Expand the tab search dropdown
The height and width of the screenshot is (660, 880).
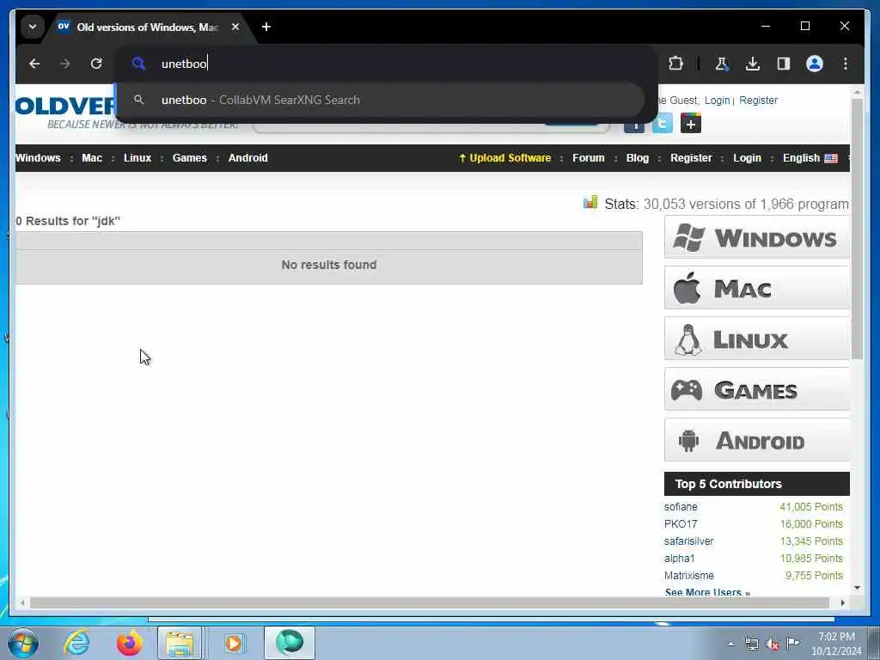tap(33, 27)
